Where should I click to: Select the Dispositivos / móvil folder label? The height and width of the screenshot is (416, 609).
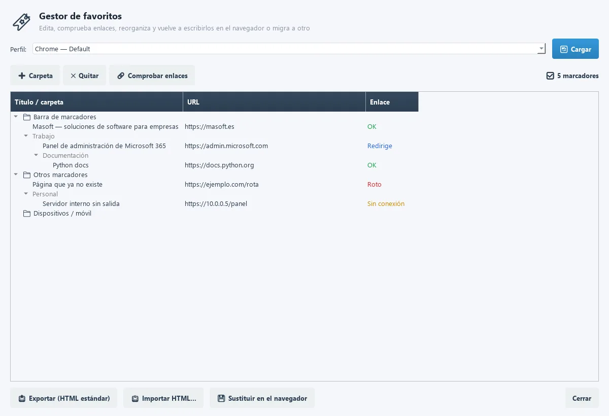tap(62, 214)
